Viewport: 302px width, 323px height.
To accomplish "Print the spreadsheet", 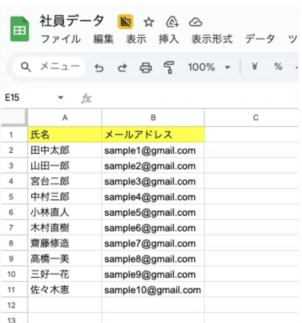I will [x=146, y=68].
